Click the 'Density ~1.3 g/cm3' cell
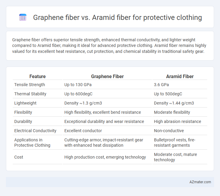The width and height of the screenshot is (220, 196). (x=83, y=103)
